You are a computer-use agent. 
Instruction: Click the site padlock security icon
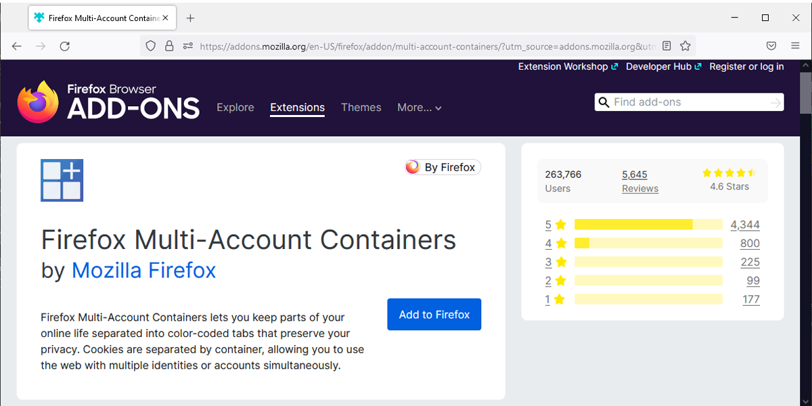tap(169, 46)
